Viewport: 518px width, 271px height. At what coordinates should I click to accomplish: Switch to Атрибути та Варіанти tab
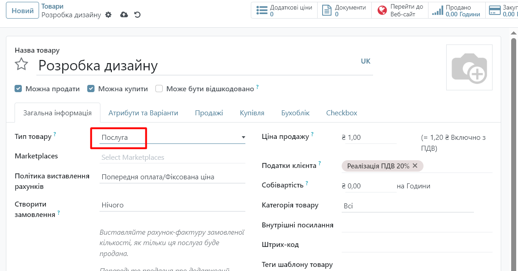click(143, 113)
